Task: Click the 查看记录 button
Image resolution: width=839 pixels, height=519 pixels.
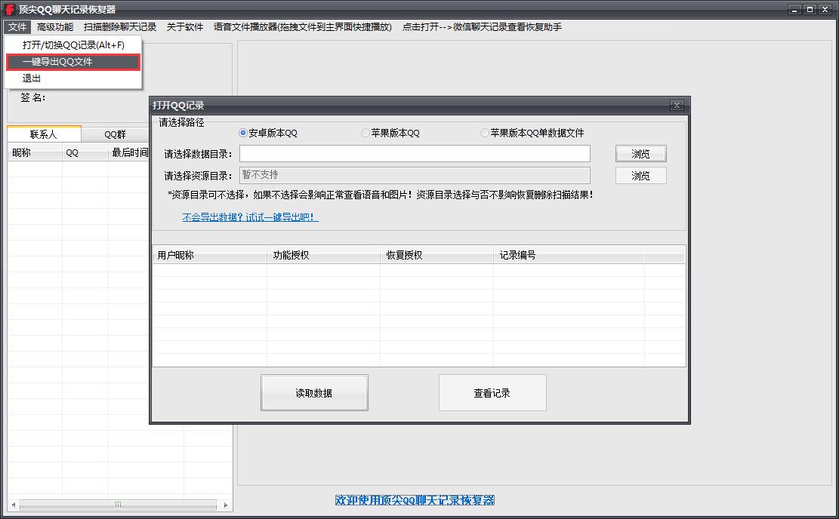Action: [x=492, y=393]
